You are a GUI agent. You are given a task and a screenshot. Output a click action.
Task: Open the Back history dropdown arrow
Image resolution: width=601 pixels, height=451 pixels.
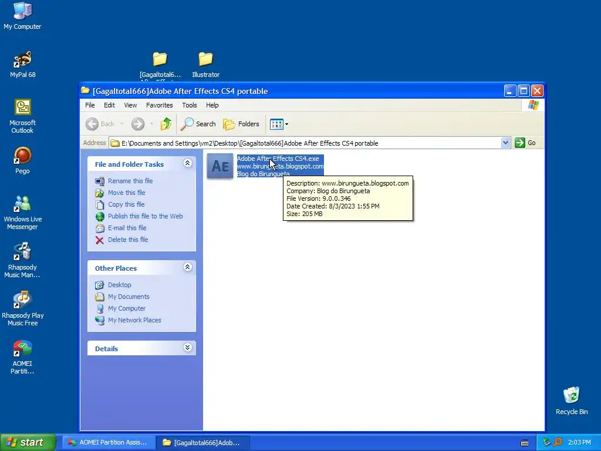tap(122, 124)
